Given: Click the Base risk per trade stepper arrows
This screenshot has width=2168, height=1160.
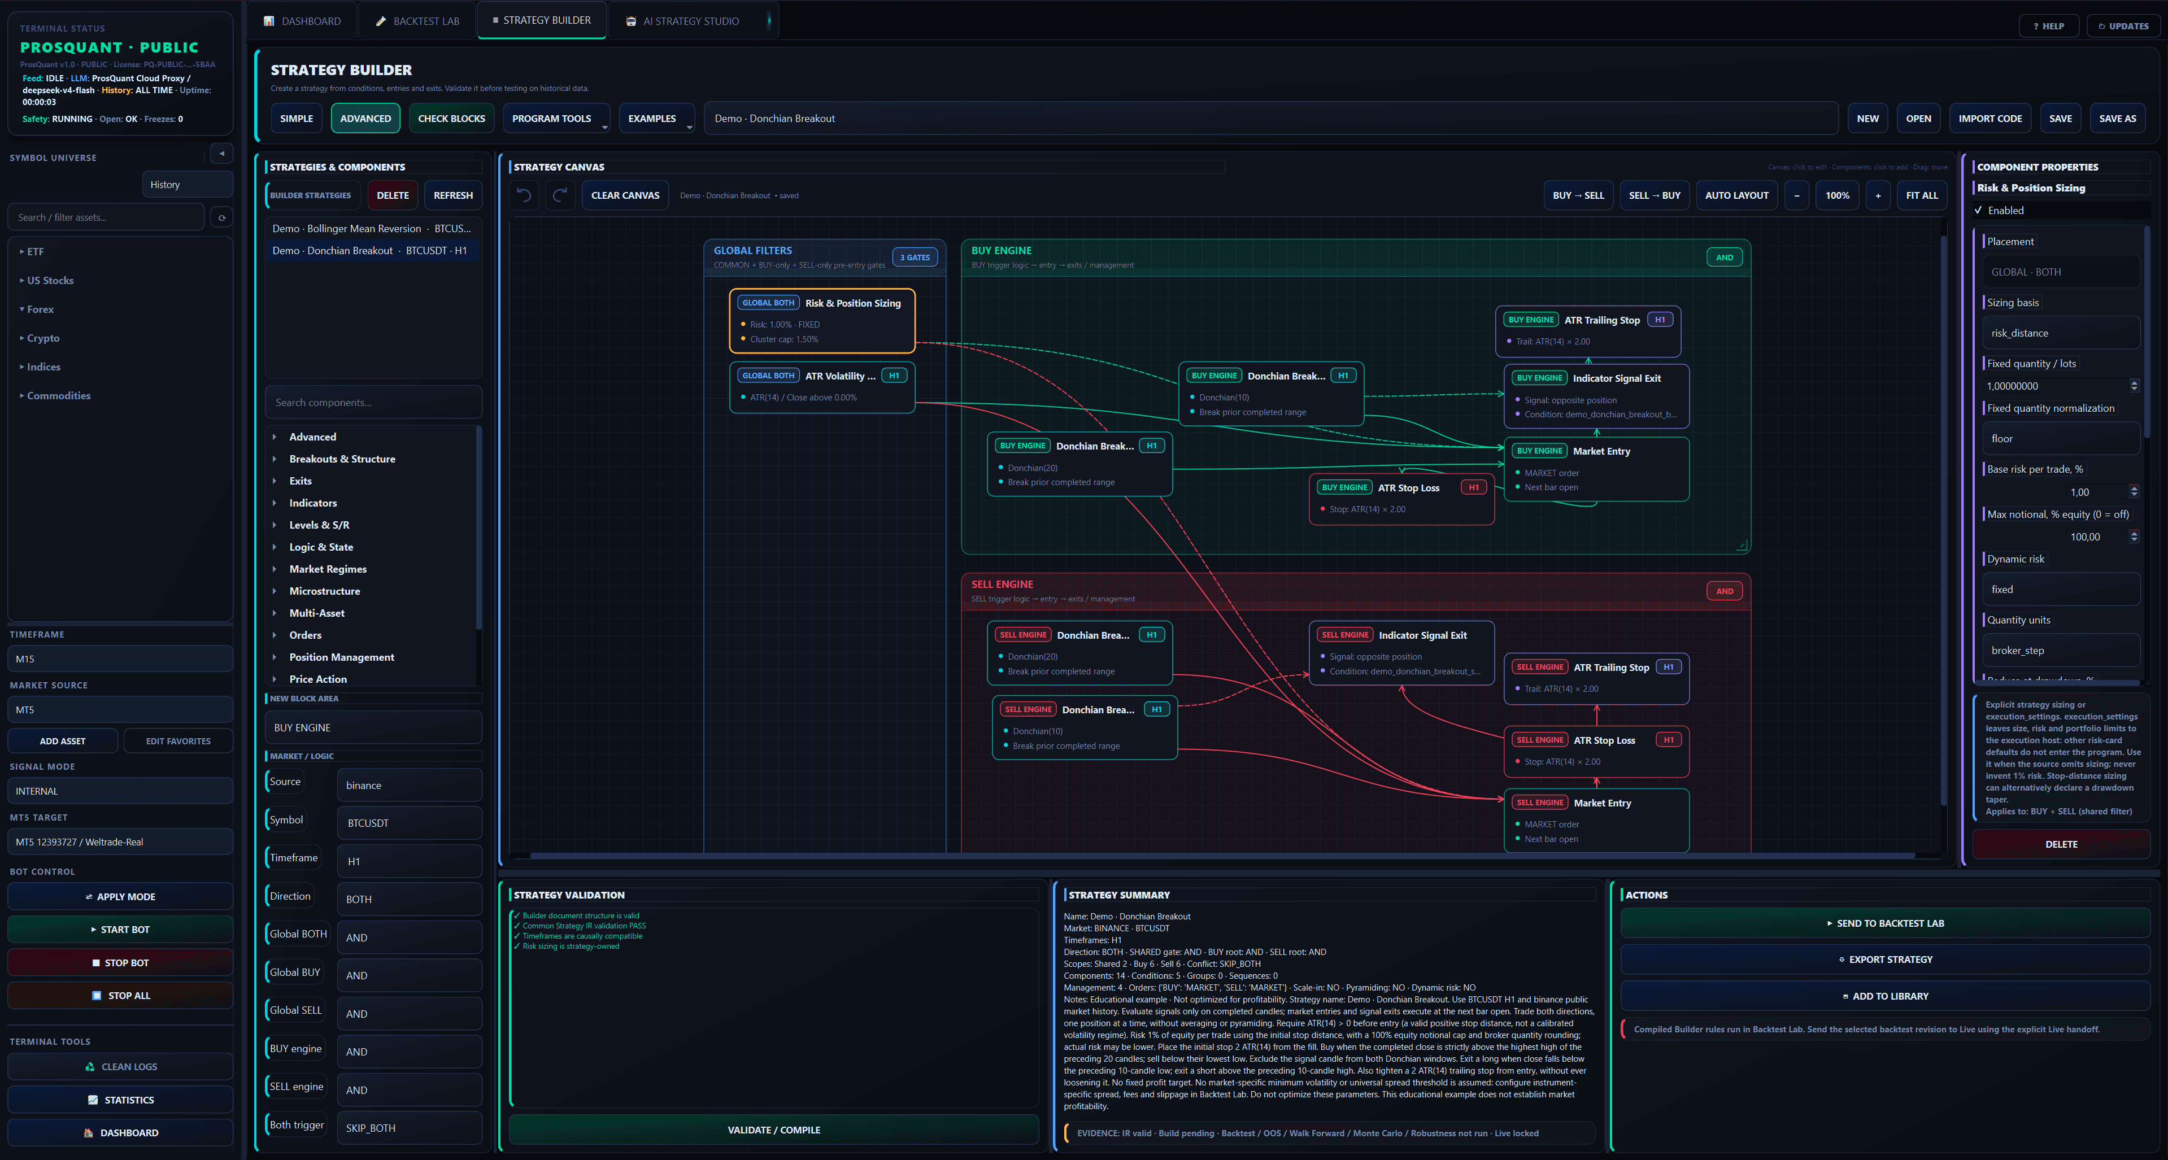Looking at the screenshot, I should coord(2134,491).
